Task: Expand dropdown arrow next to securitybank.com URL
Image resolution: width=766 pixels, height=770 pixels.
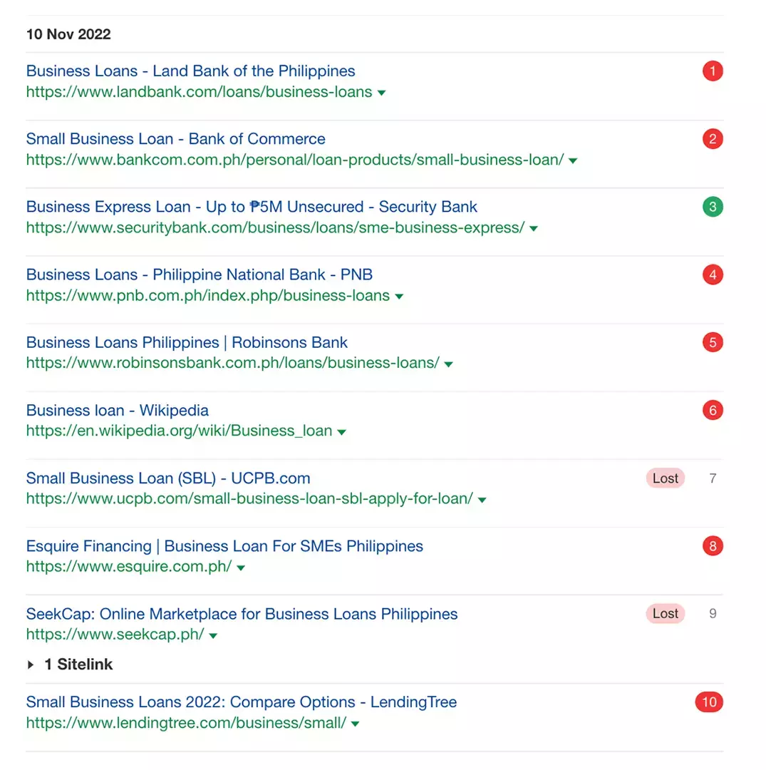Action: 534,228
